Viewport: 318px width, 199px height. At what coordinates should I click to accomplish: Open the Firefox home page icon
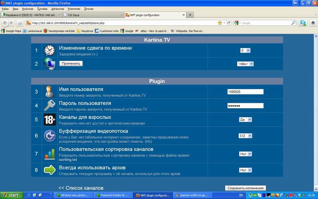click(x=313, y=23)
